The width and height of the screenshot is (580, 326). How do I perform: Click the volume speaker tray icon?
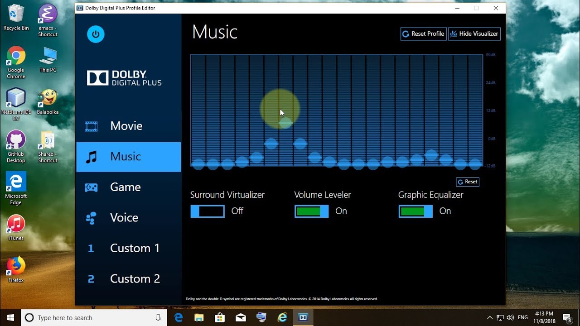[510, 318]
